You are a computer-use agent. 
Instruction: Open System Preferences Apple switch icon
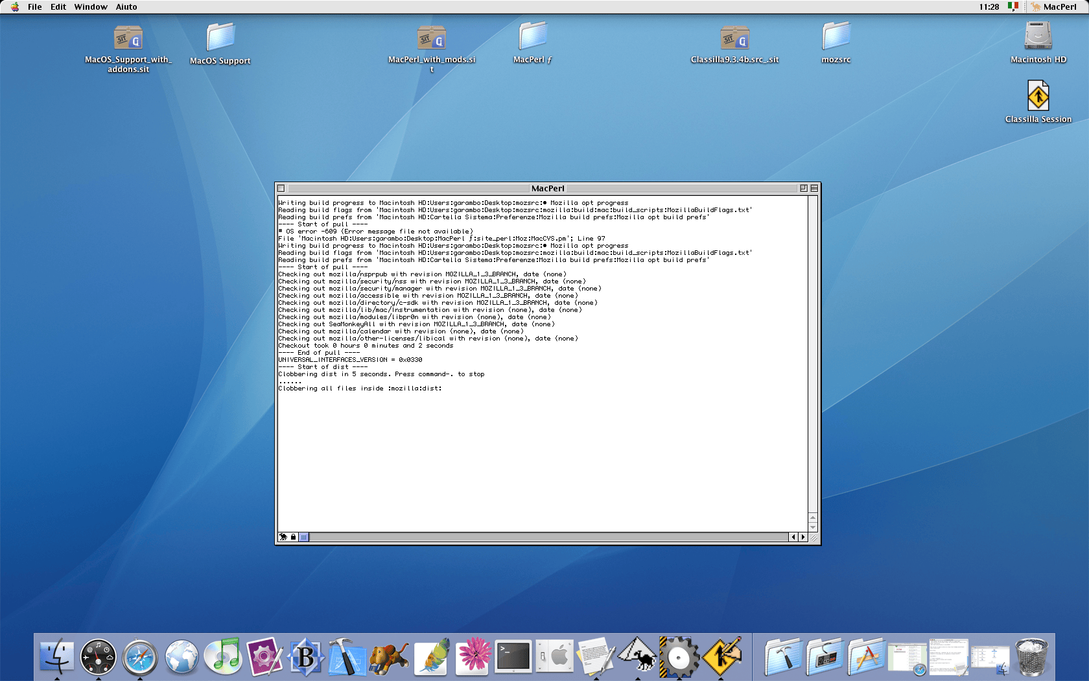pyautogui.click(x=555, y=656)
